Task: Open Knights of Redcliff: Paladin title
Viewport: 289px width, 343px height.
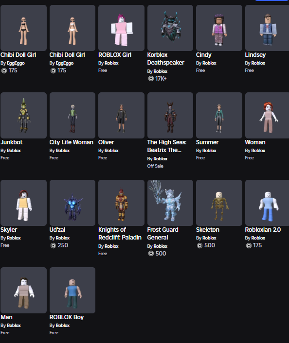Action: (120, 234)
